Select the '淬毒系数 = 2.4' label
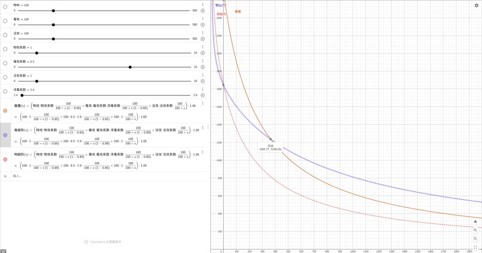 tap(24, 90)
